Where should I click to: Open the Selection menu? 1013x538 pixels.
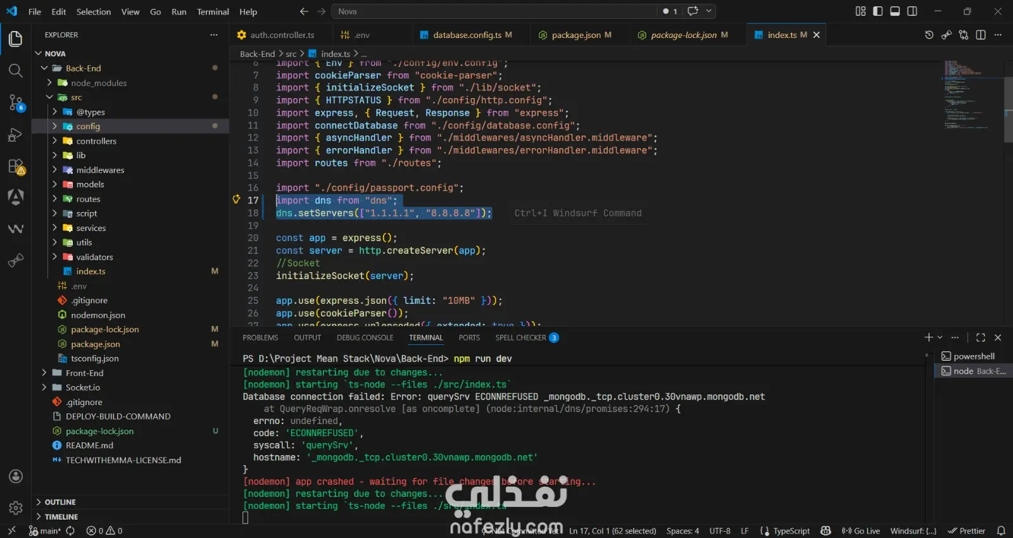tap(94, 11)
